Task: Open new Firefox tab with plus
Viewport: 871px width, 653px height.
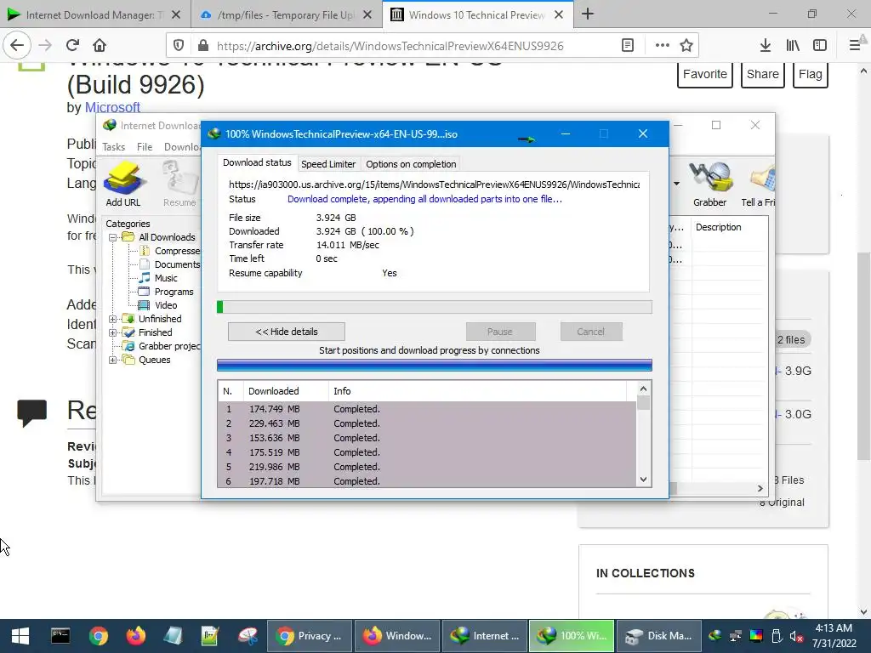Action: tap(588, 14)
